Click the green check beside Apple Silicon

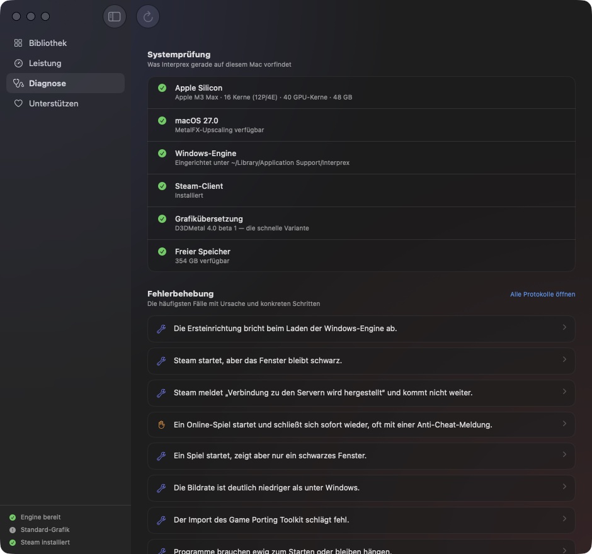coord(162,88)
